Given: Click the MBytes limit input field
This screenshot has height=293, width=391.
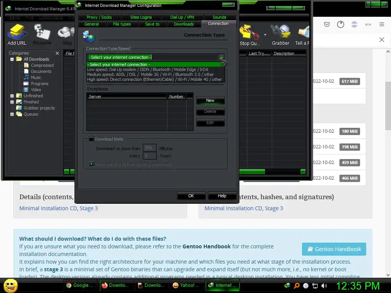Looking at the screenshot, I should [149, 148].
